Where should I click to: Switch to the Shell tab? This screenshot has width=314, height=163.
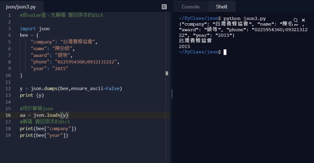[221, 6]
